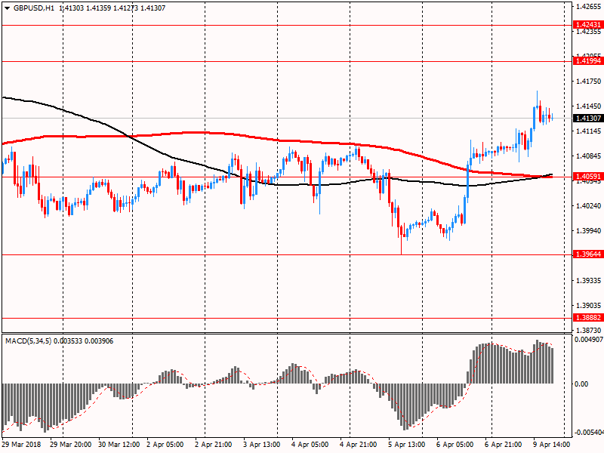The height and width of the screenshot is (453, 604).
Task: Select the 2 Apr 21:00 time axis label
Action: (214, 445)
